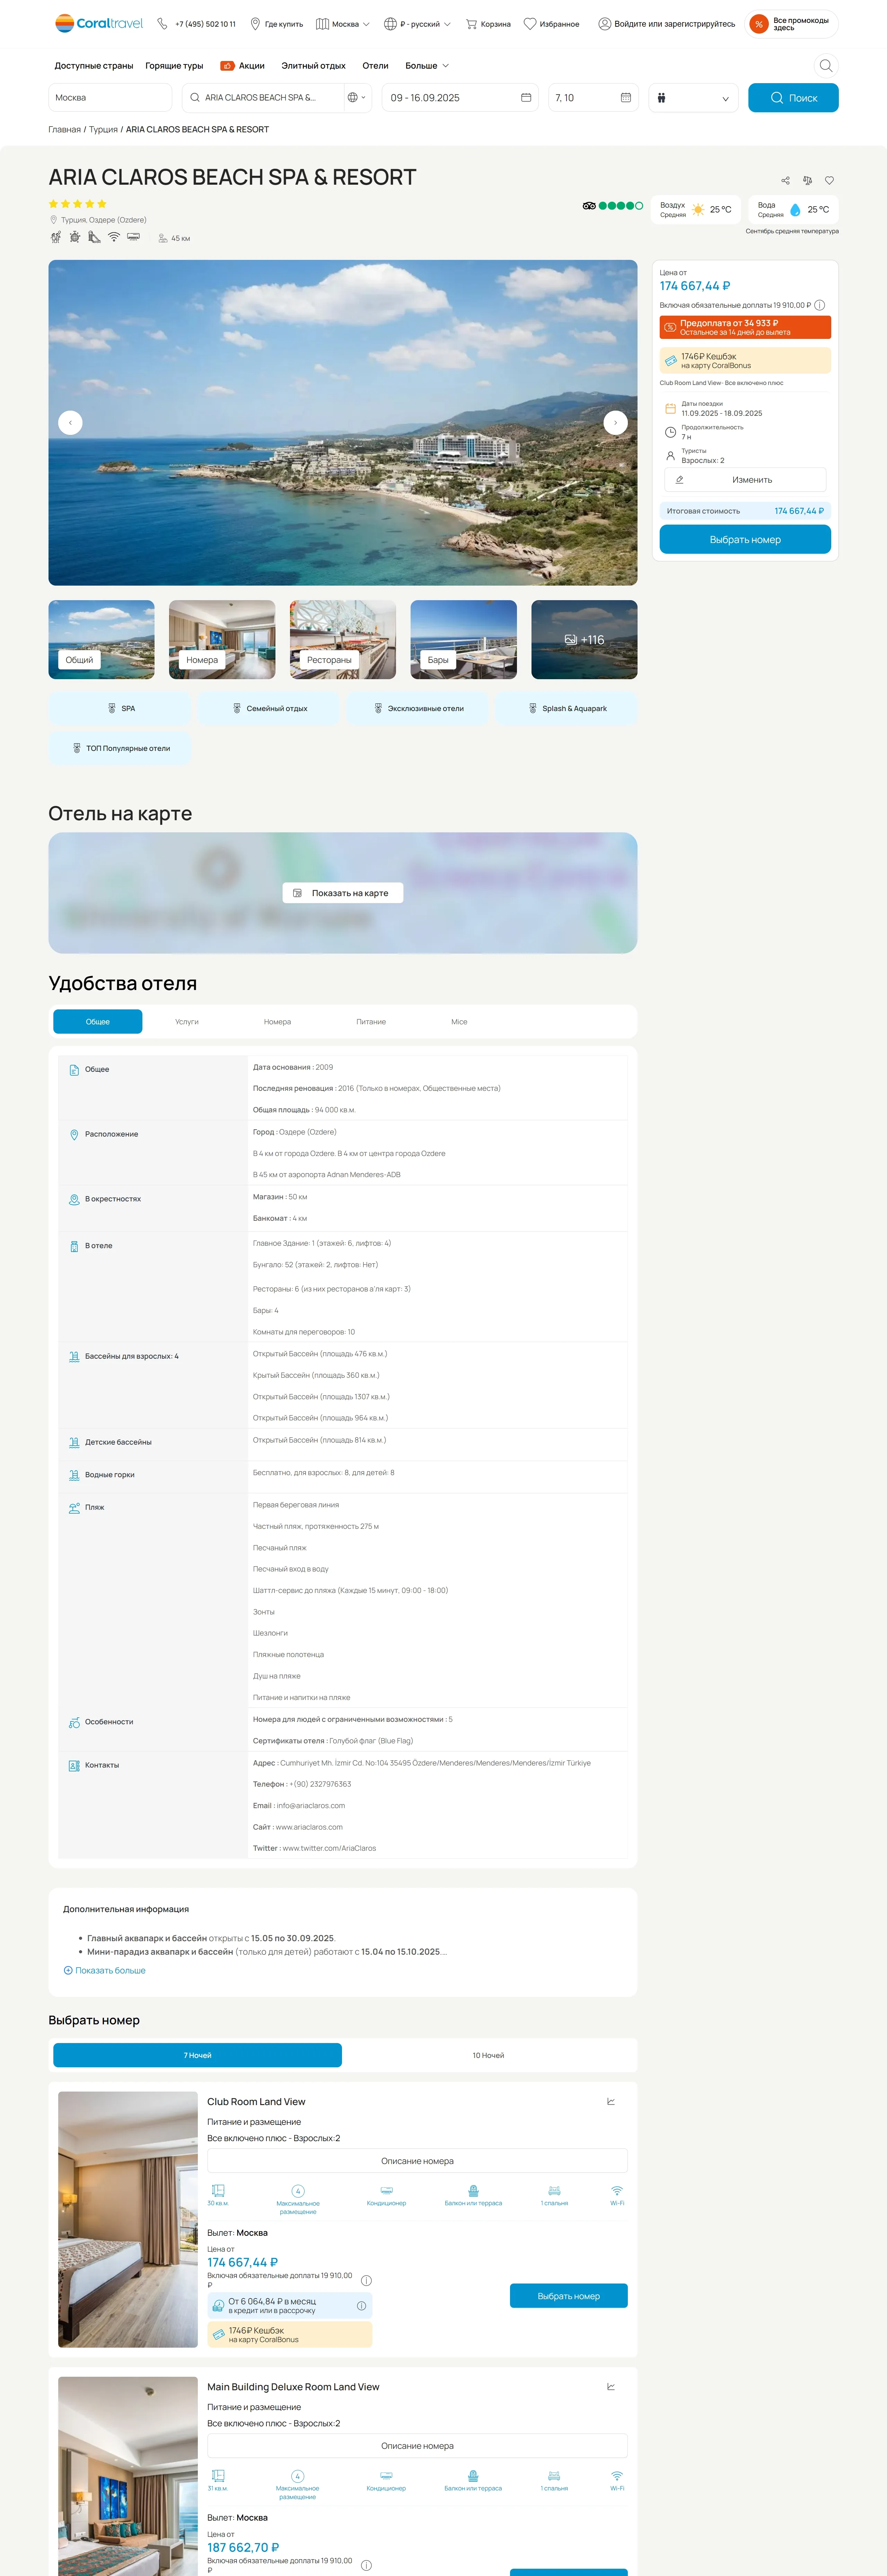This screenshot has height=2576, width=887.
Task: Select the 7 Ночей option
Action: click(198, 2055)
